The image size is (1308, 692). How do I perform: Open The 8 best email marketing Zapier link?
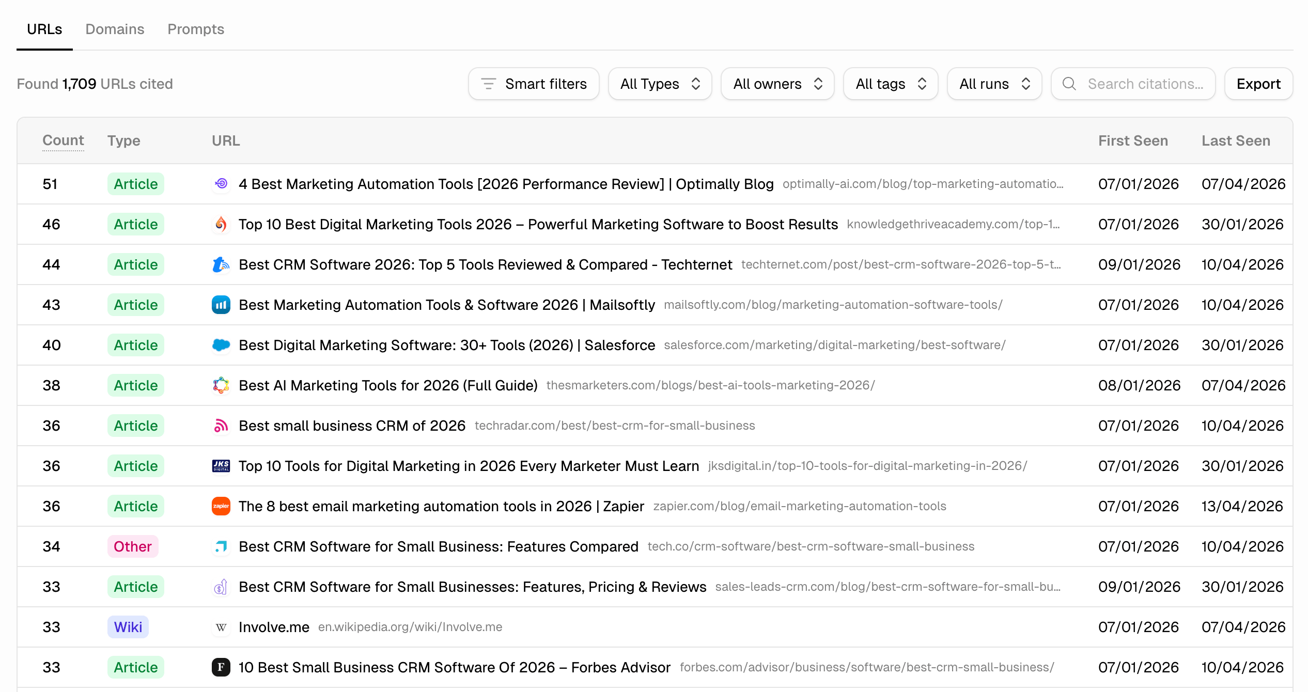441,506
